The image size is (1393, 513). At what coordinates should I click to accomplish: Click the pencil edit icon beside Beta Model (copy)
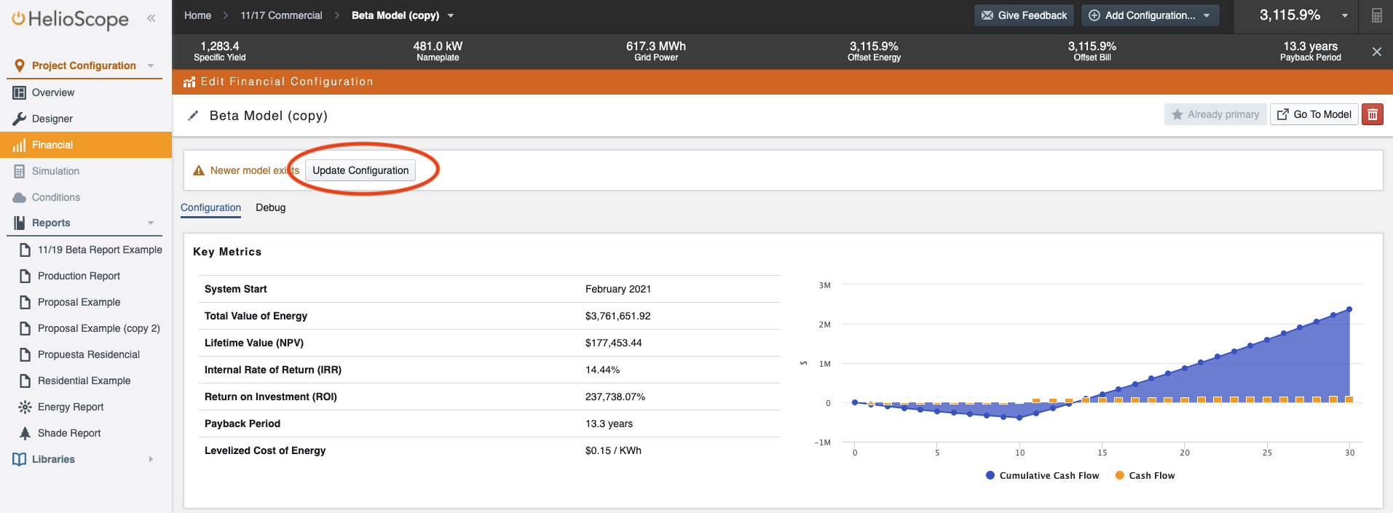[193, 116]
